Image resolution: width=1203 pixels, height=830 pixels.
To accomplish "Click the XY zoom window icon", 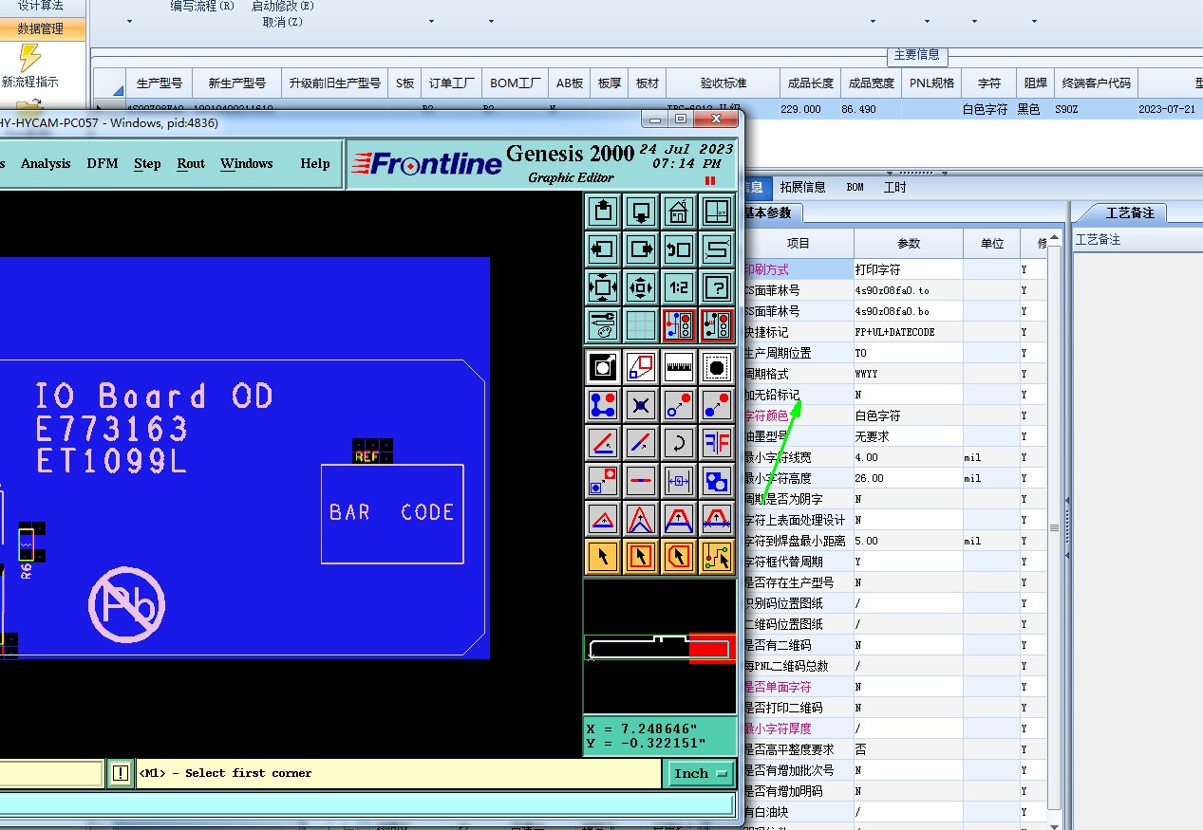I will (x=717, y=211).
